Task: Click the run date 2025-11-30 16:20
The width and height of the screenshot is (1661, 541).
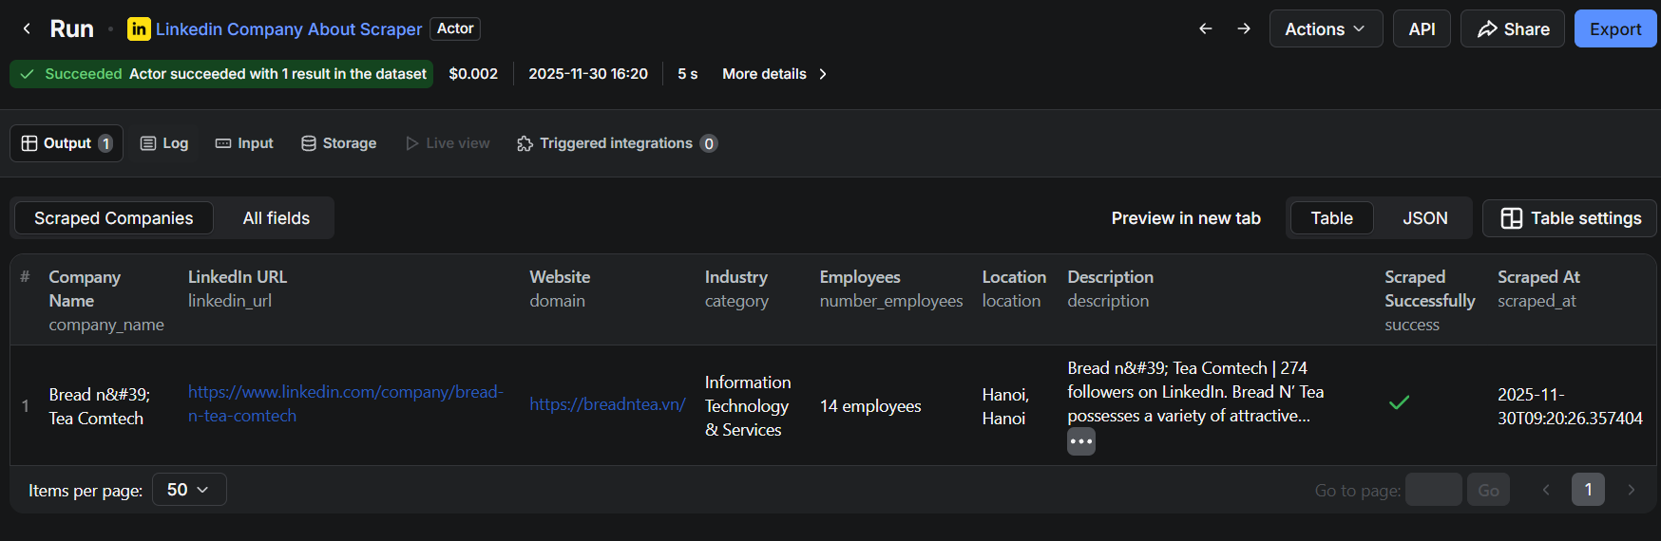Action: click(x=588, y=74)
